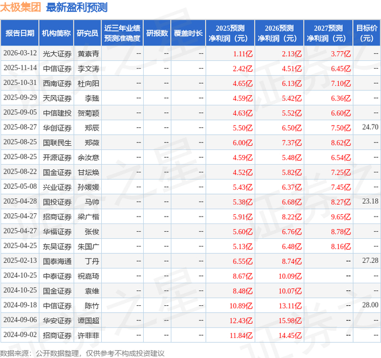Viewport: 381px width, 358px height.
Task: Click the 4.51亿 forecast value
Action: coord(292,69)
